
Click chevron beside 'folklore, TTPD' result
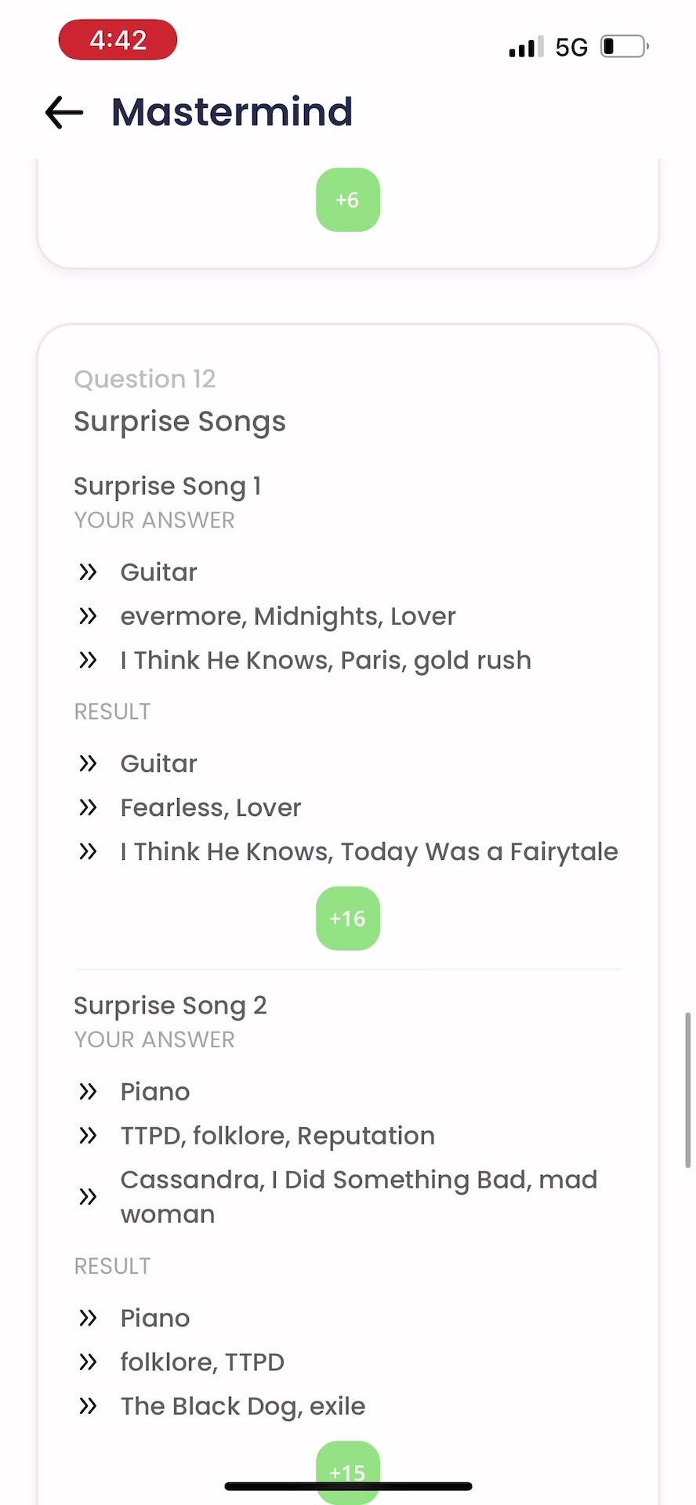(x=88, y=1362)
